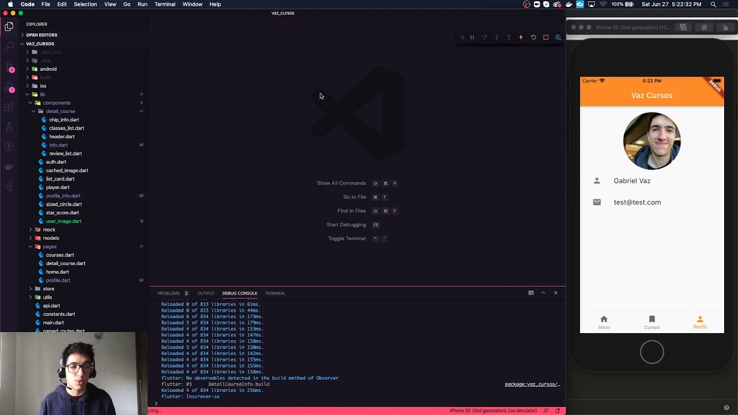This screenshot has height=415, width=738.
Task: Open the Extensions view
Action: (x=9, y=107)
